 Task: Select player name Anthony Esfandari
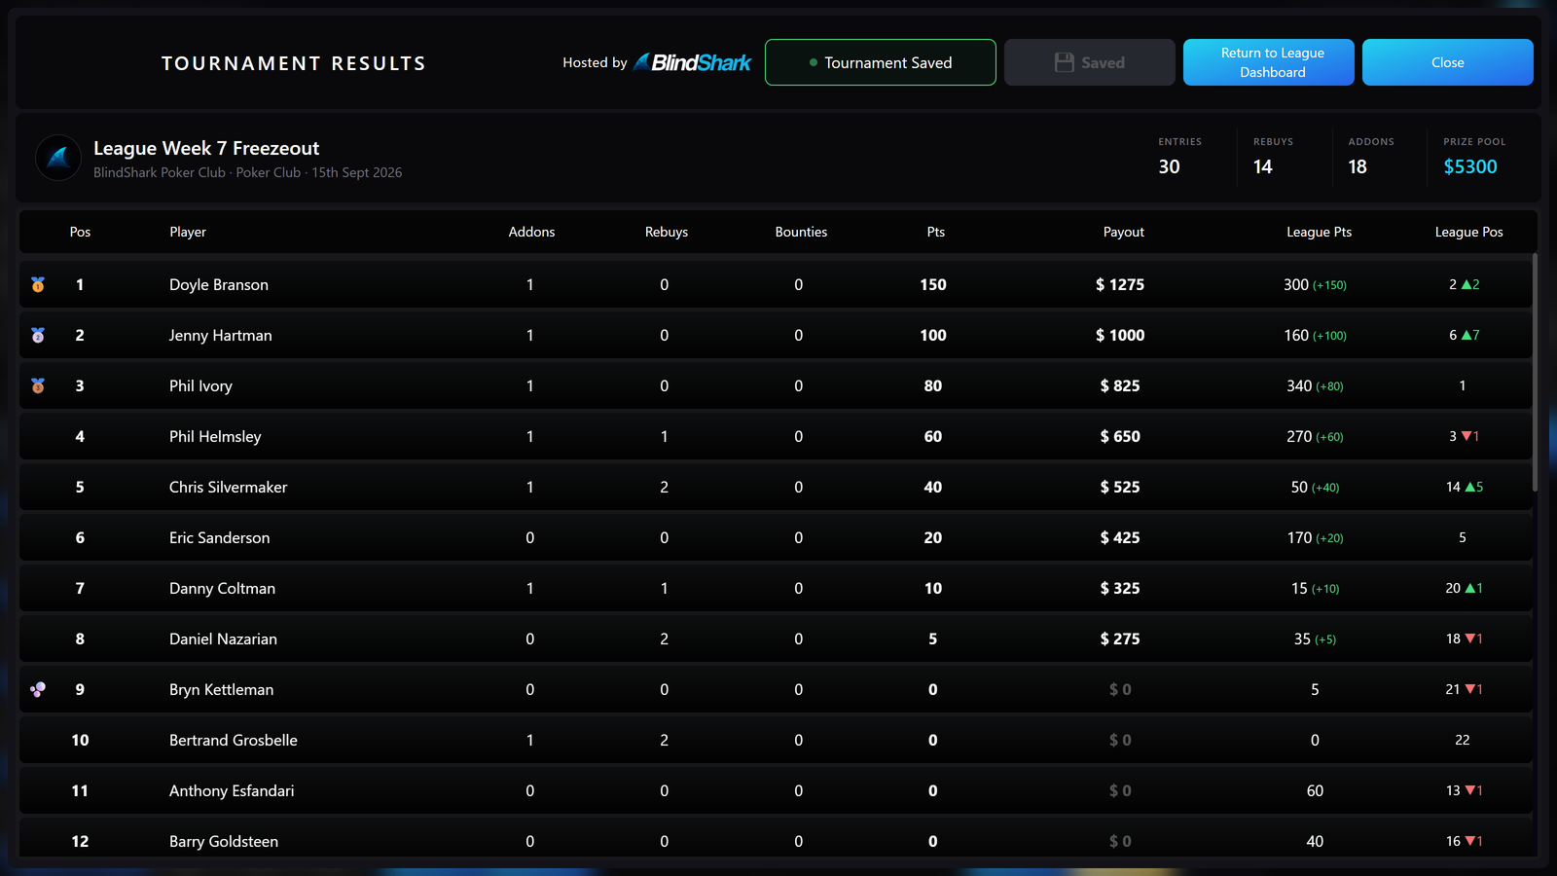pyautogui.click(x=232, y=790)
